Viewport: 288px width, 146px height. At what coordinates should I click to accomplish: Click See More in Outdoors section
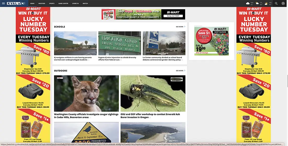click(181, 71)
